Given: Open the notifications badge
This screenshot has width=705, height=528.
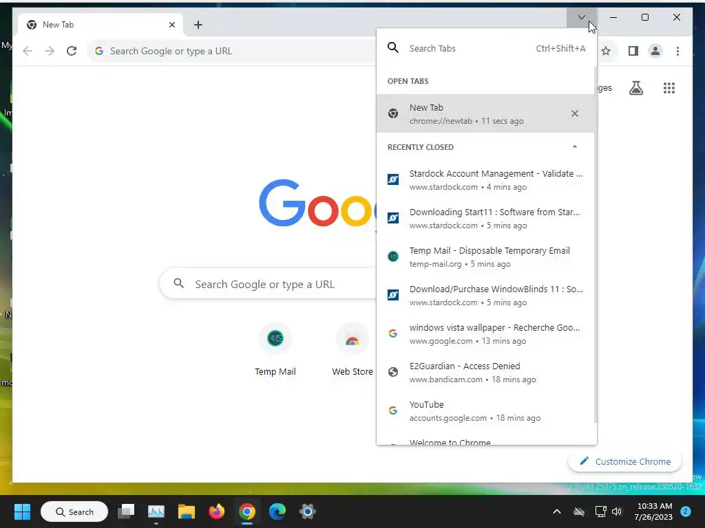Looking at the screenshot, I should [686, 511].
